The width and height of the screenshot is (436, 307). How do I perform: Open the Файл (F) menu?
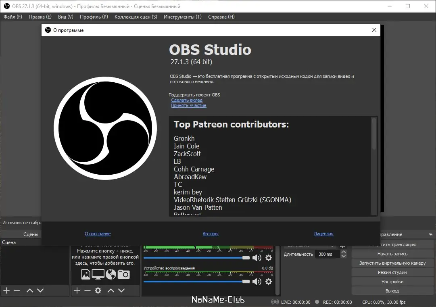tap(13, 17)
